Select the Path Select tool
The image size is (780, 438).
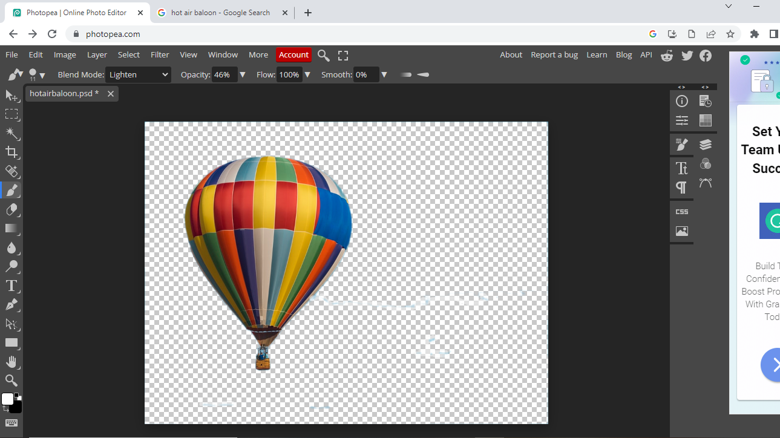click(11, 324)
